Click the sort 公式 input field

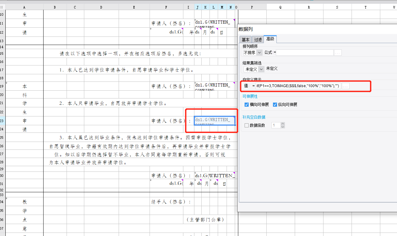pyautogui.click(x=305, y=53)
